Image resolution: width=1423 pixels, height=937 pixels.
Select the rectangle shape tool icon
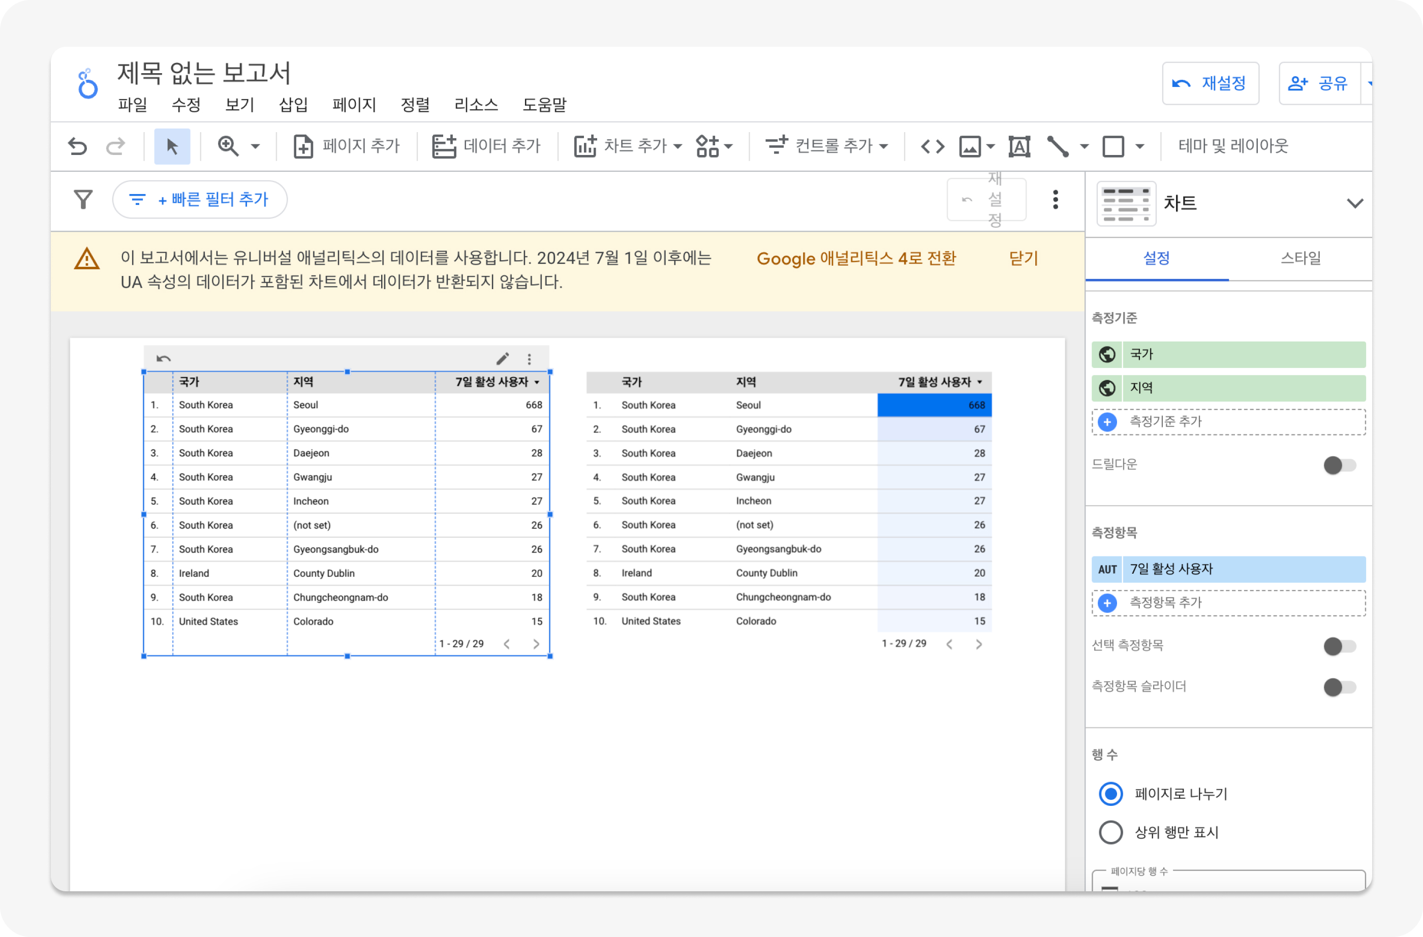point(1112,146)
